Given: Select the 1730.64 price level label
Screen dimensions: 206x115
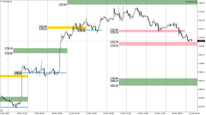Looking at the screenshot, I should [9, 53].
